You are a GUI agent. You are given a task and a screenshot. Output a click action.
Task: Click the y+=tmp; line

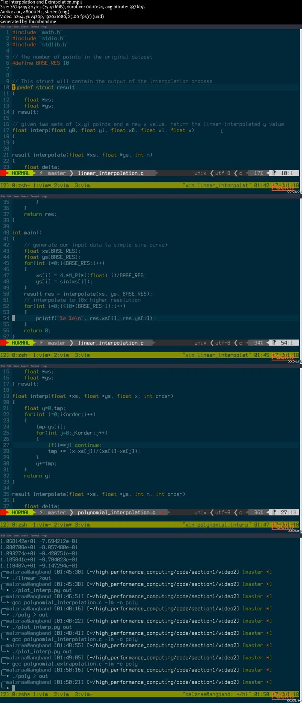(46, 464)
